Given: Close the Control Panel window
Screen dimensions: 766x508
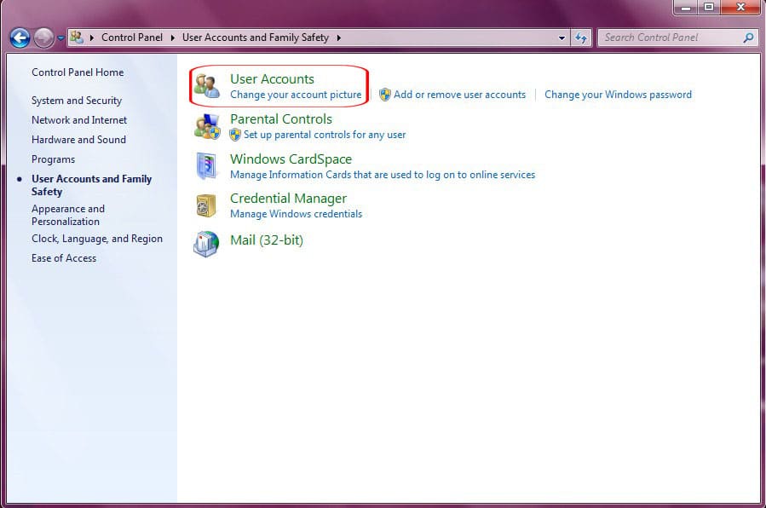Looking at the screenshot, I should 740,8.
